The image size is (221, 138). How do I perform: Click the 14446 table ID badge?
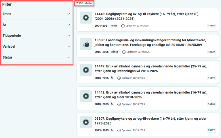click(x=211, y=26)
